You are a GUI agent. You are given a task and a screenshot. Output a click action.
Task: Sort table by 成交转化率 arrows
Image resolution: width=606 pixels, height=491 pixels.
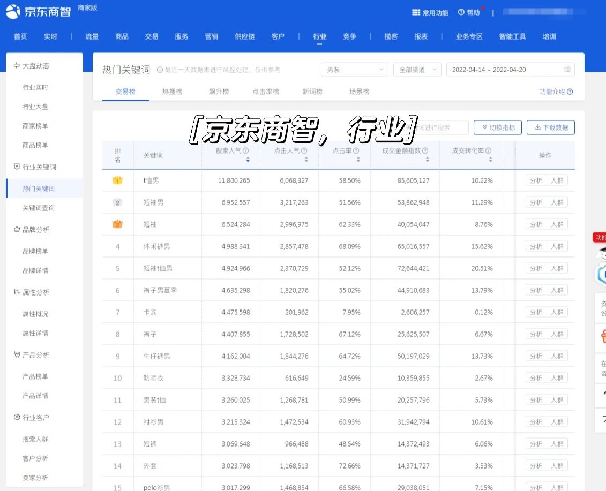coord(490,160)
